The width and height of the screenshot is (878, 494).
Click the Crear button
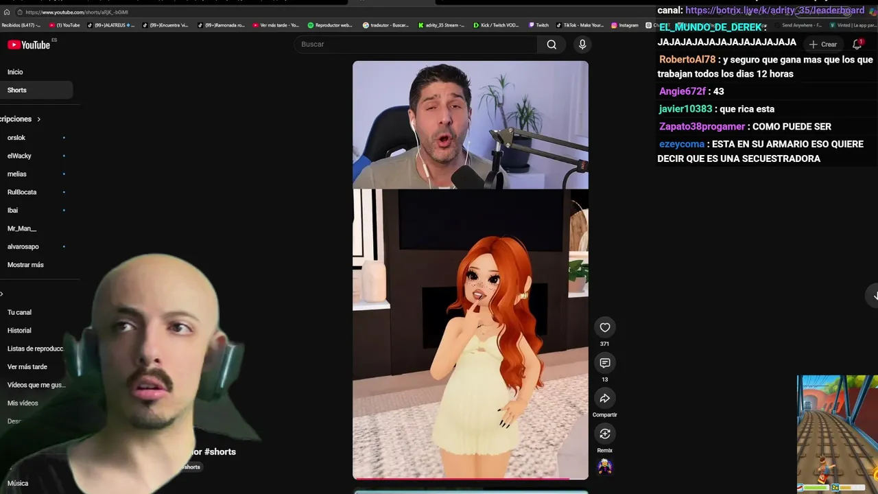(x=822, y=45)
